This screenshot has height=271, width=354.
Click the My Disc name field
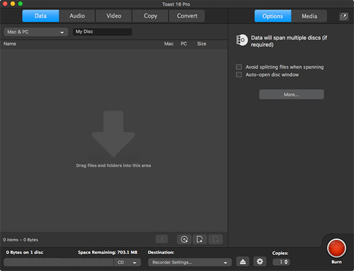coord(101,32)
